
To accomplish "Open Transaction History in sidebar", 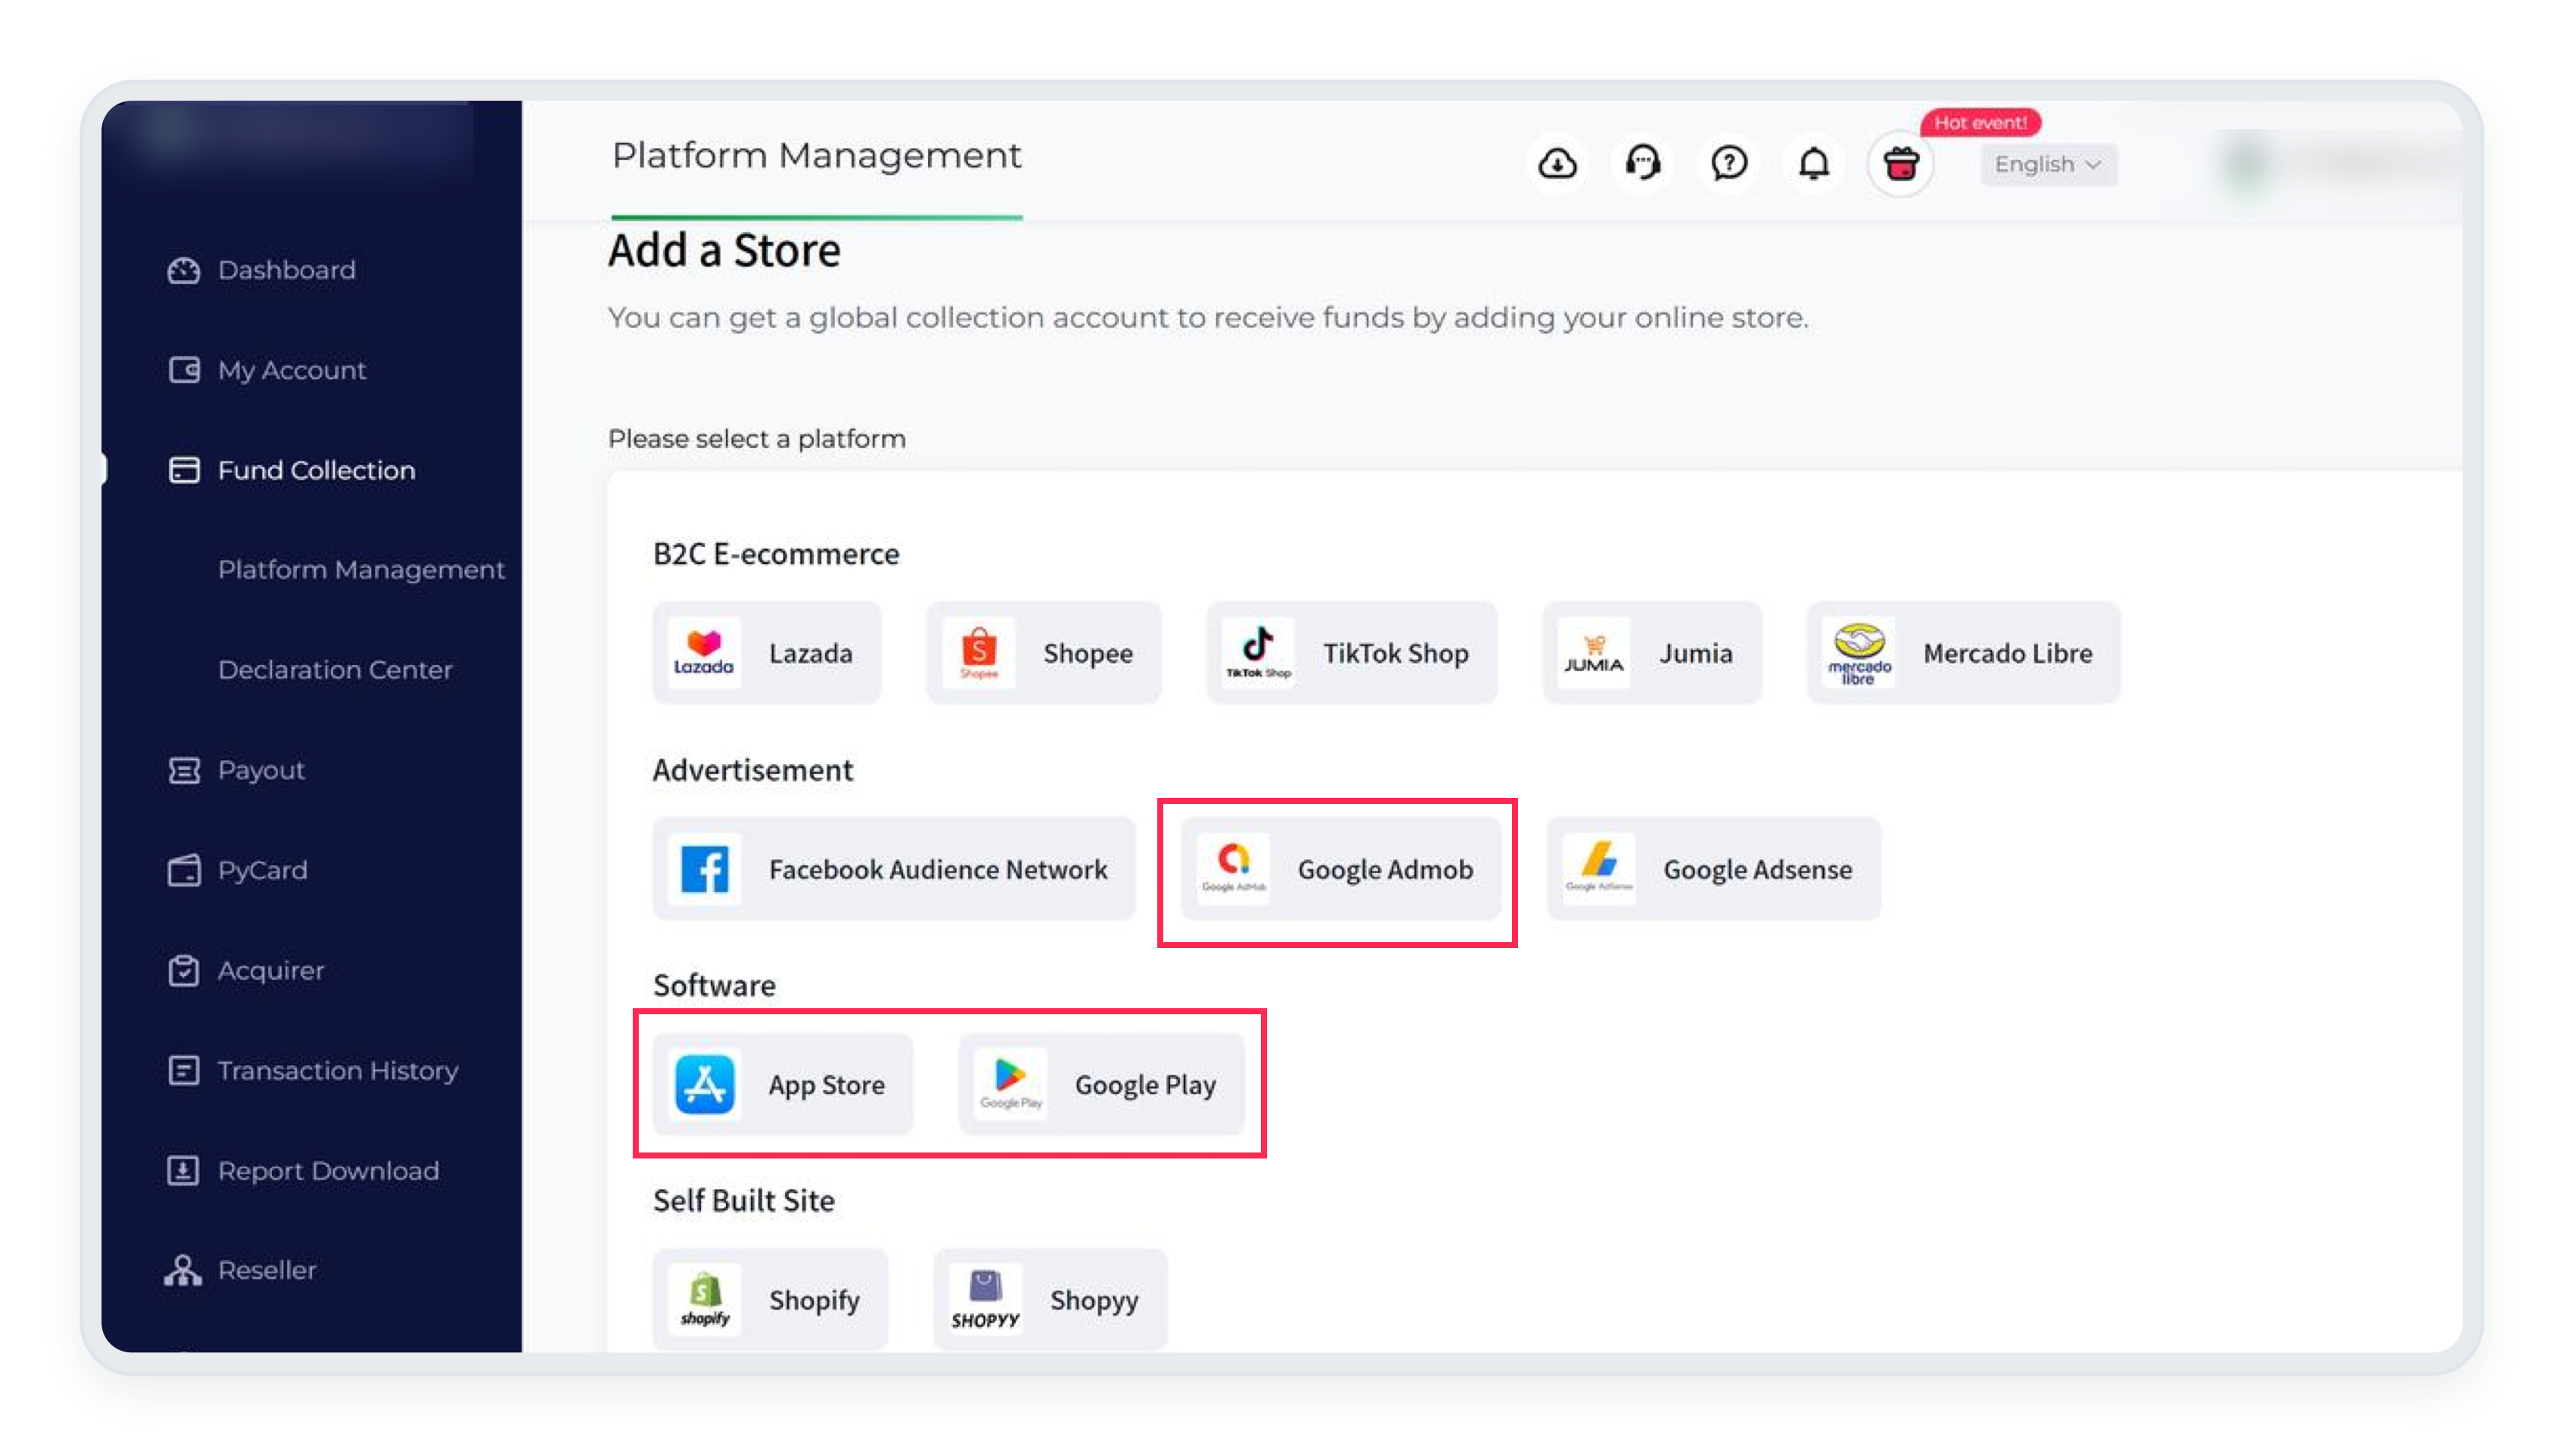I will pyautogui.click(x=337, y=1070).
